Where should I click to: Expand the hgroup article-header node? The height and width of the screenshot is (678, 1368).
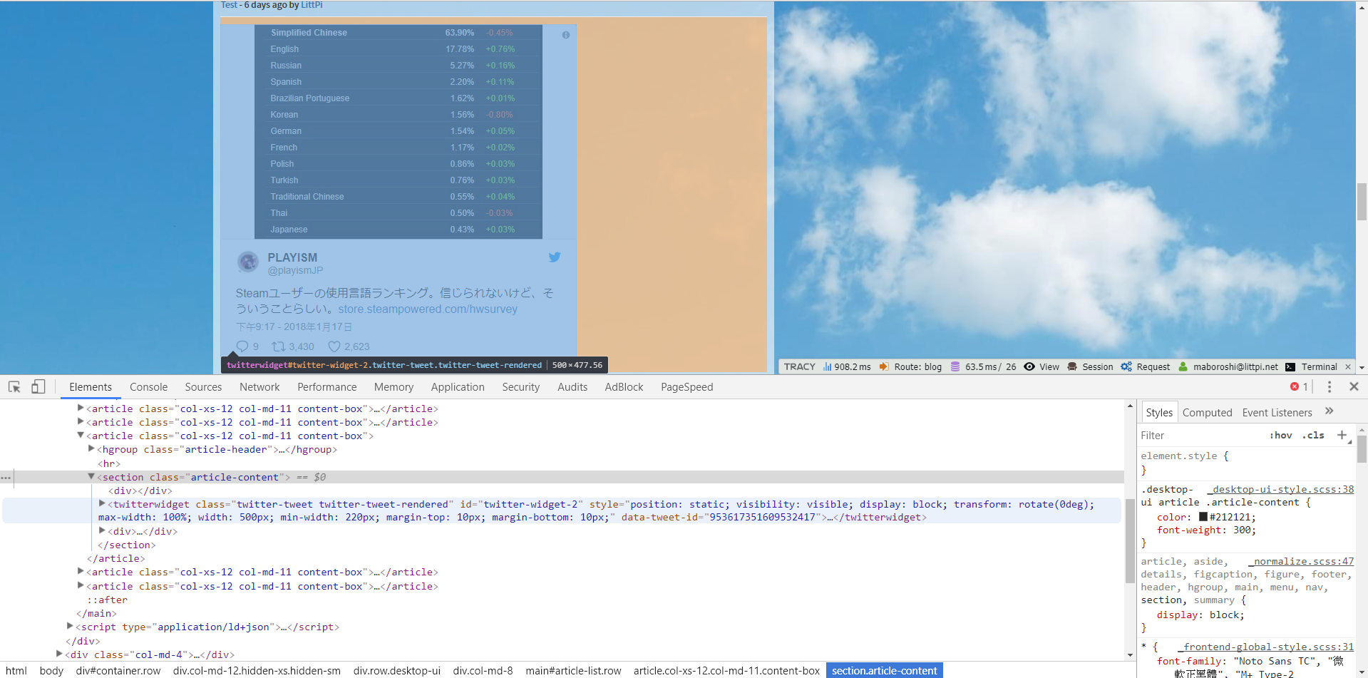(x=91, y=449)
